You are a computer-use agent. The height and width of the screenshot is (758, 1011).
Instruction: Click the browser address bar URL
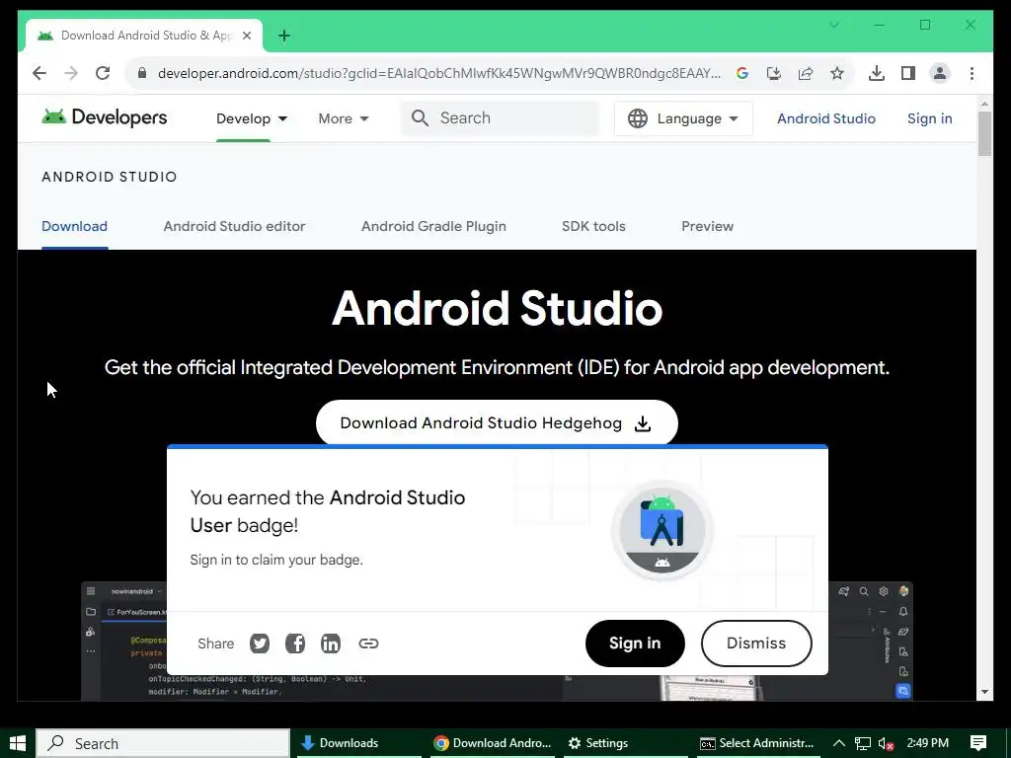tap(439, 73)
